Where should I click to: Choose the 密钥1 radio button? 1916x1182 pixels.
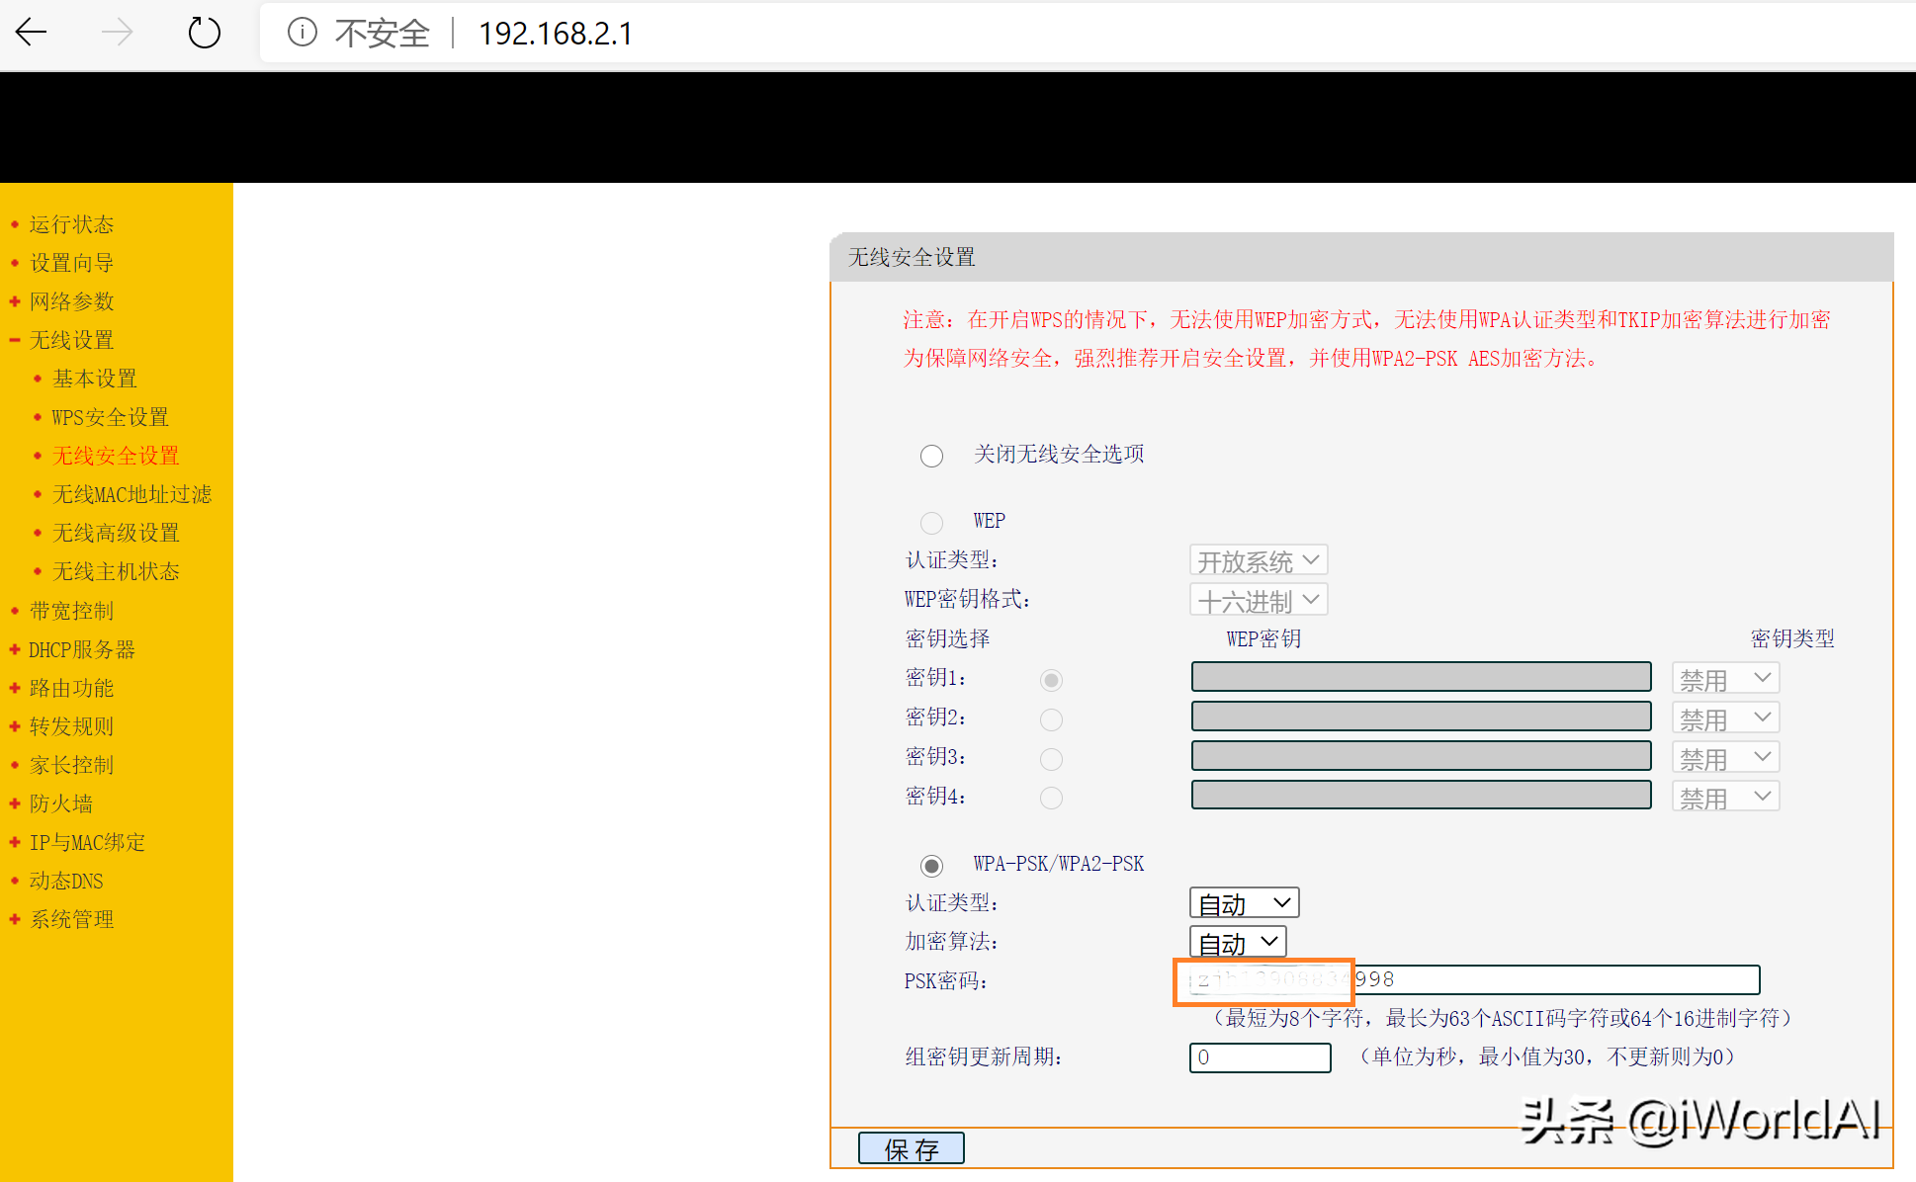1051,680
